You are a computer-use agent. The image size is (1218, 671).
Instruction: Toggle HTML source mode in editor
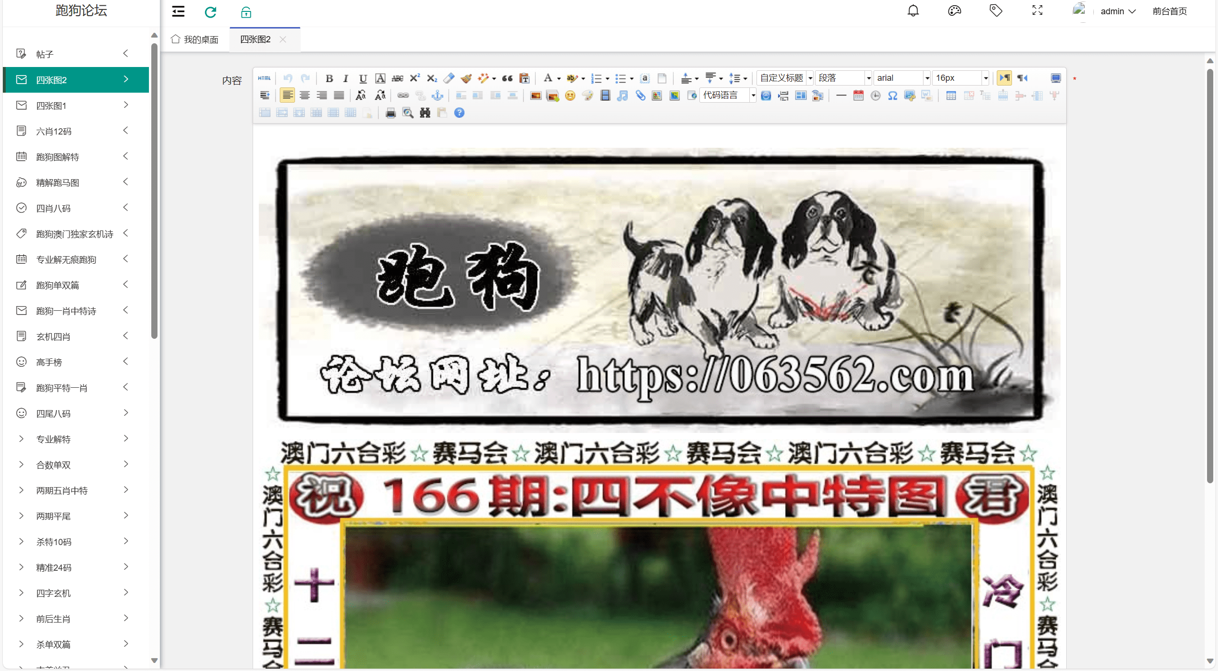click(x=264, y=78)
